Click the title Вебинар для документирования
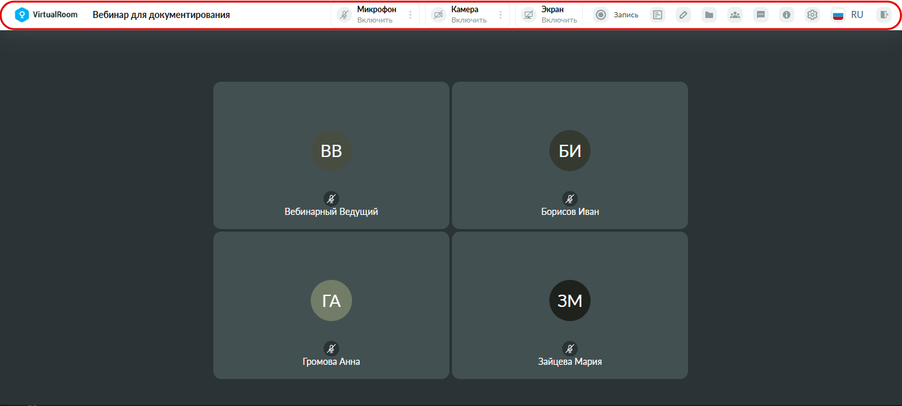Viewport: 902px width, 406px height. [x=161, y=15]
